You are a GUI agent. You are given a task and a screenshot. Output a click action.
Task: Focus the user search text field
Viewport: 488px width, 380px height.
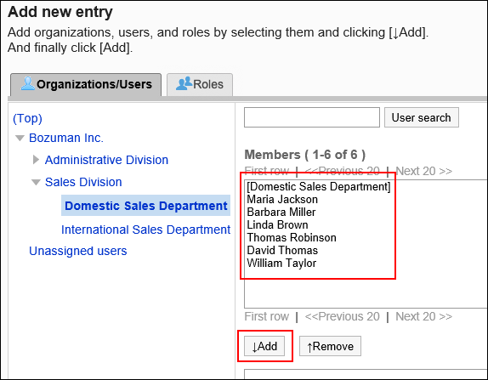pos(312,117)
